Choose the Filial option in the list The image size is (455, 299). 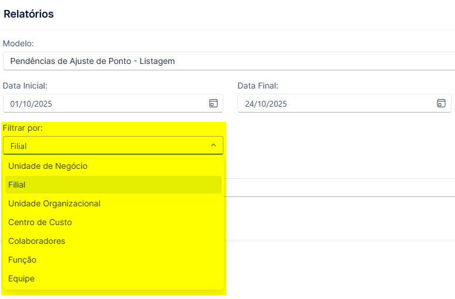[x=113, y=185]
